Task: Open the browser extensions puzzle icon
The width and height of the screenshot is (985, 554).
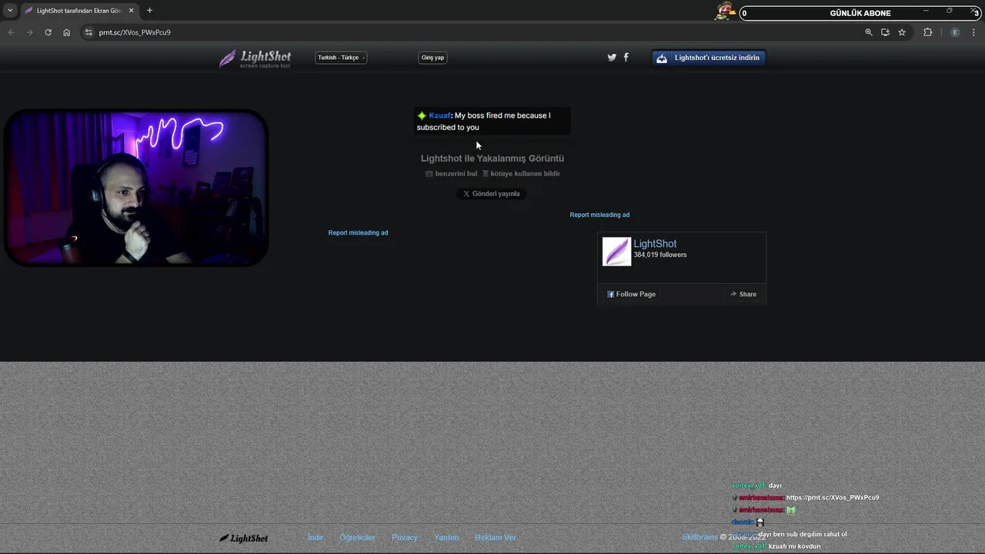Action: point(927,32)
